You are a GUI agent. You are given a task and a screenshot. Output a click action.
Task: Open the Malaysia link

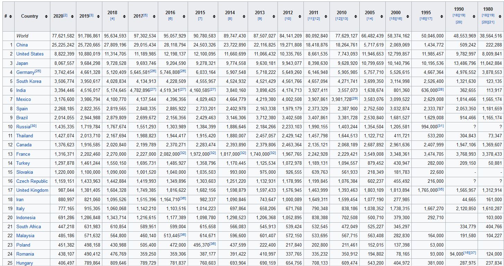click(25, 235)
